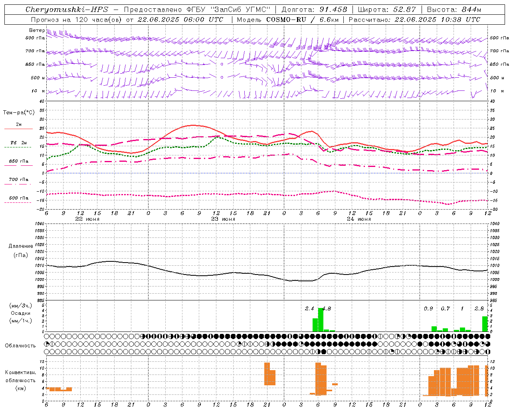511x408 pixels.
Task: Click the dotted line sample under 500 гПа temperature legend
Action: 18,202
